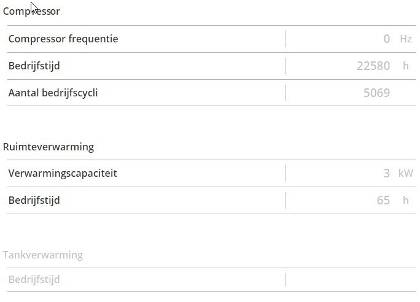This screenshot has height=302, width=420.
Task: Click the Compressor section heading
Action: pos(31,12)
